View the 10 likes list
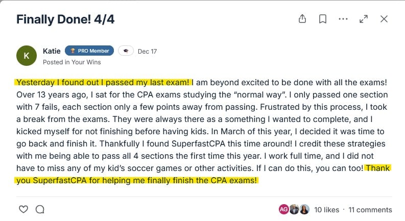 point(326,210)
